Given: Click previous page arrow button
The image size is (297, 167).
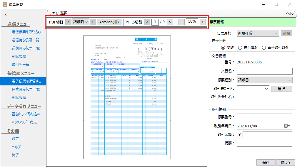Looking at the screenshot, I should (x=147, y=22).
